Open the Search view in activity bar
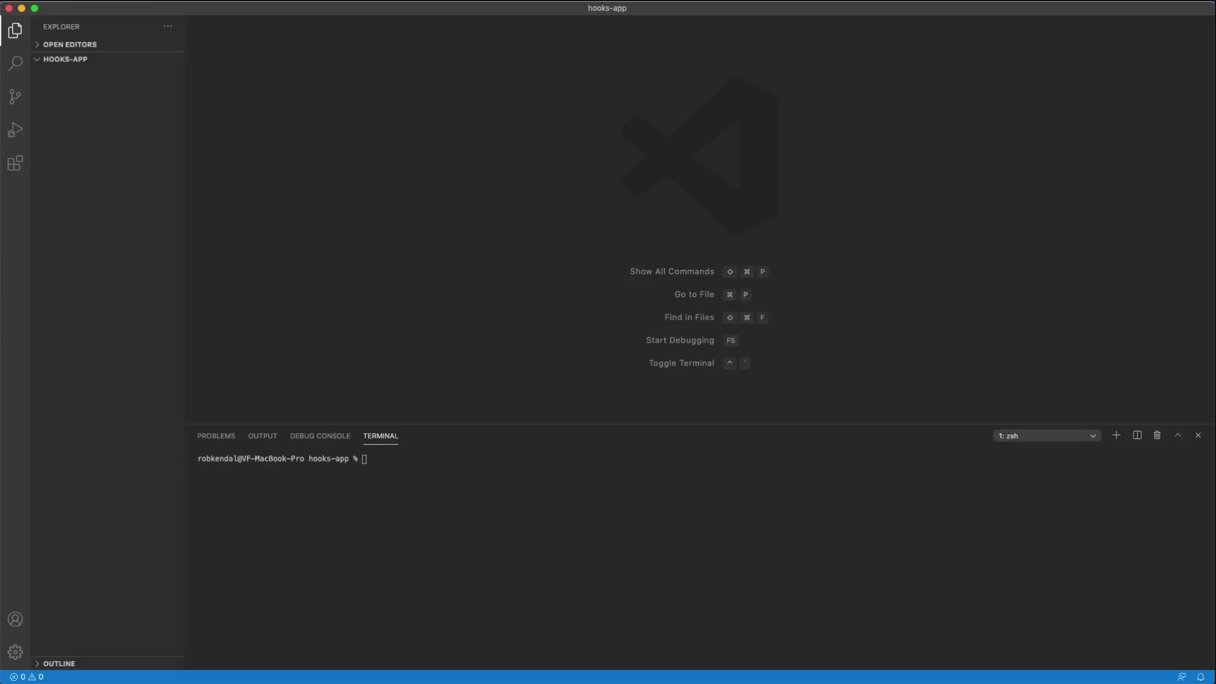Image resolution: width=1216 pixels, height=684 pixels. click(x=15, y=63)
